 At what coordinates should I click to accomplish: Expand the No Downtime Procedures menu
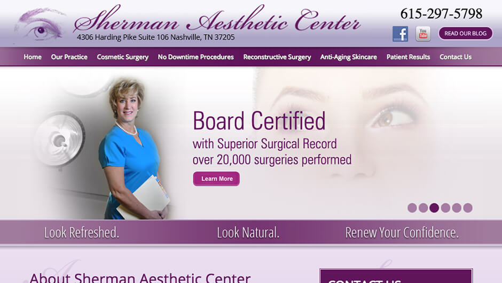[x=195, y=57]
